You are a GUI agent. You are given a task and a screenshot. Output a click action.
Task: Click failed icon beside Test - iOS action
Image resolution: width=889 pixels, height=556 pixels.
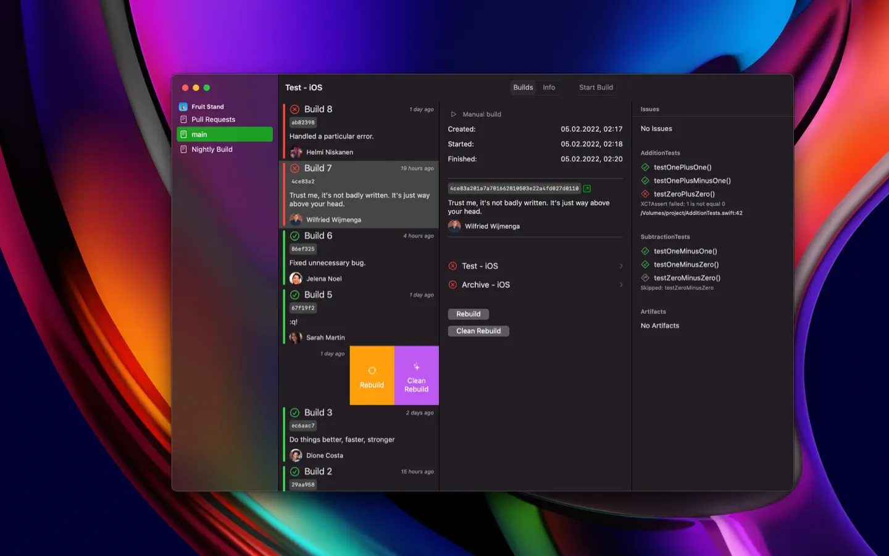pyautogui.click(x=453, y=266)
